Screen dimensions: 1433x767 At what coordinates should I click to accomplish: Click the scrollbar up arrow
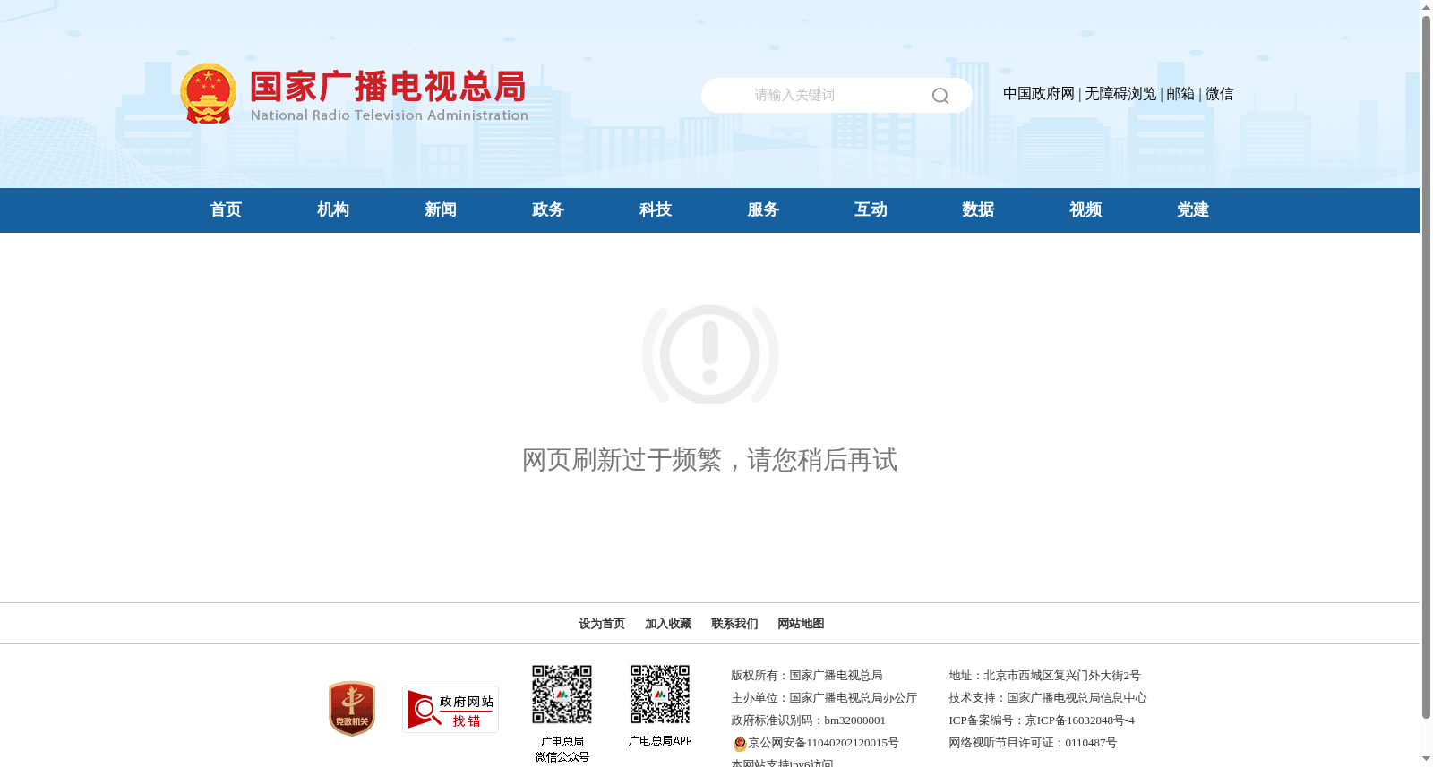(x=1426, y=7)
